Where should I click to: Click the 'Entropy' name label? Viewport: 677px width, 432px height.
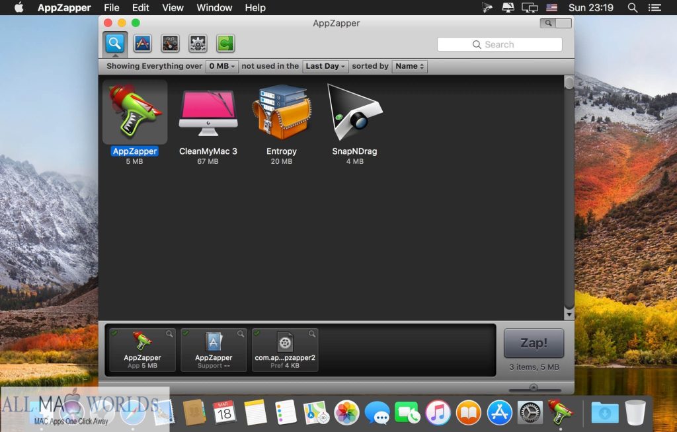point(282,151)
